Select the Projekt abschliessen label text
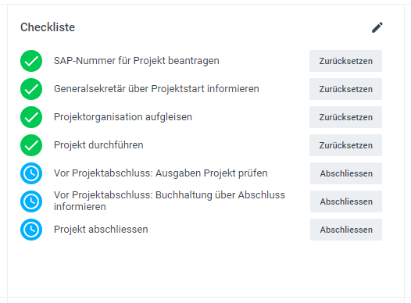 pos(101,230)
